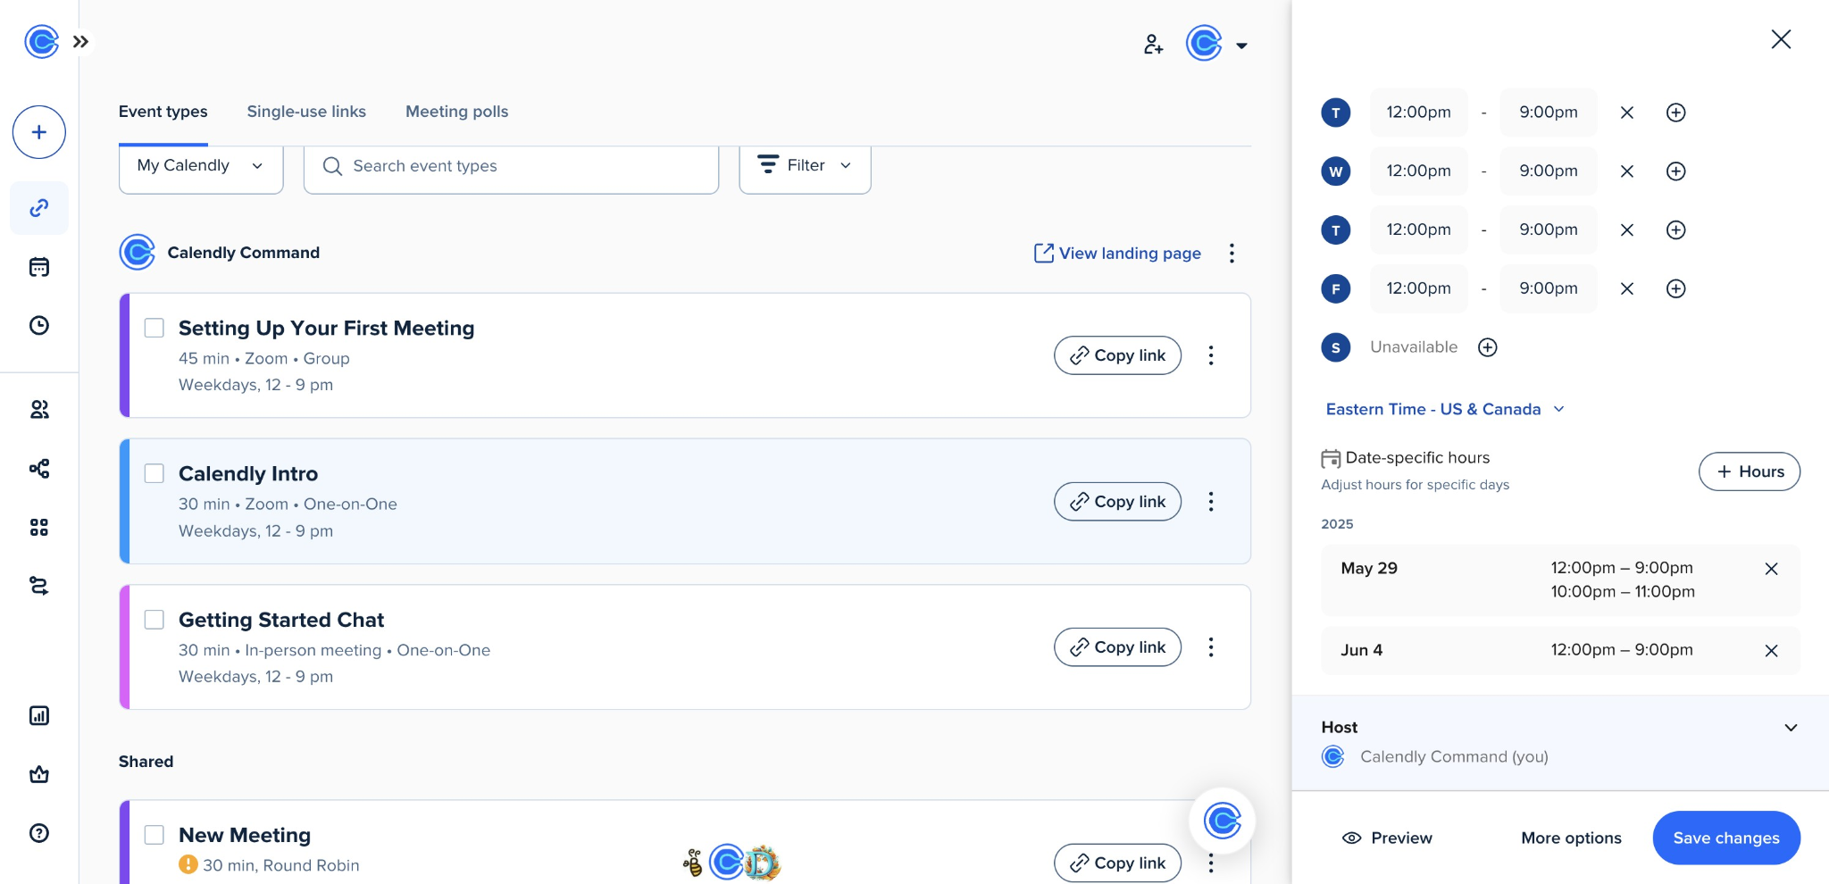Open Workflows icon in sidebar

[x=39, y=469]
